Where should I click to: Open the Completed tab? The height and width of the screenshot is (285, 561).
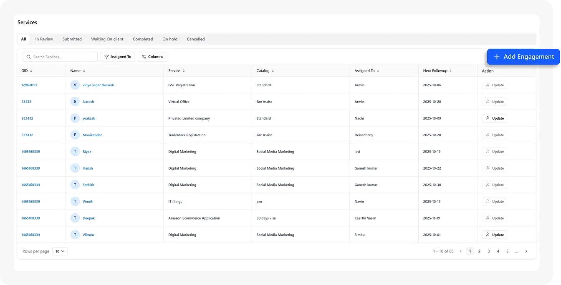[143, 39]
